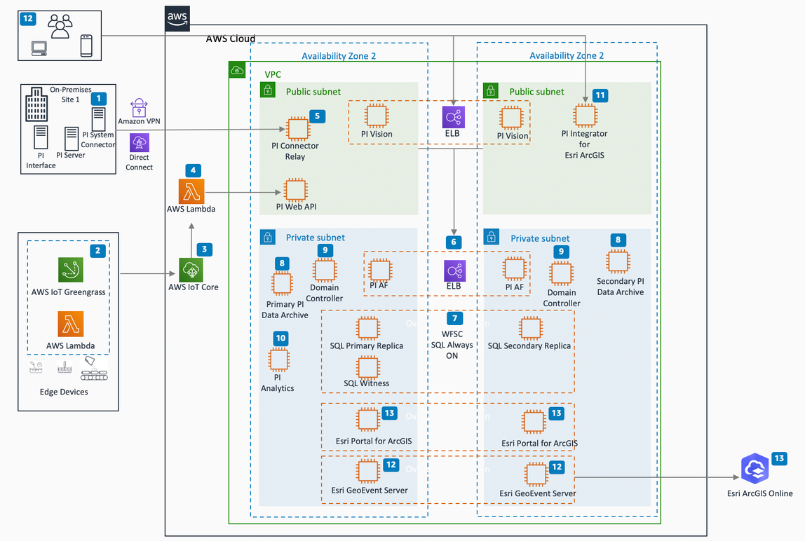
Task: Select the 'PI Web API' label
Action: click(x=296, y=207)
